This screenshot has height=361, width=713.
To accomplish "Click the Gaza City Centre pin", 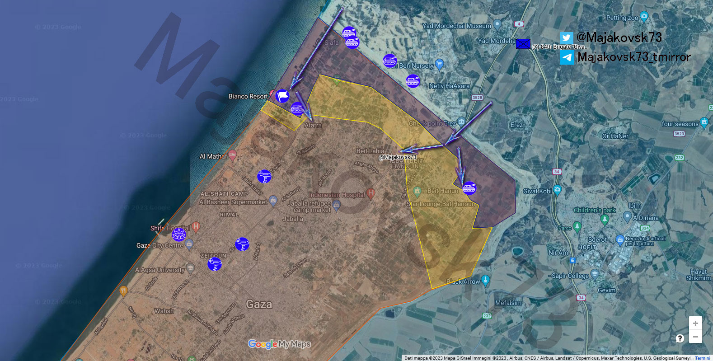I will 189,244.
